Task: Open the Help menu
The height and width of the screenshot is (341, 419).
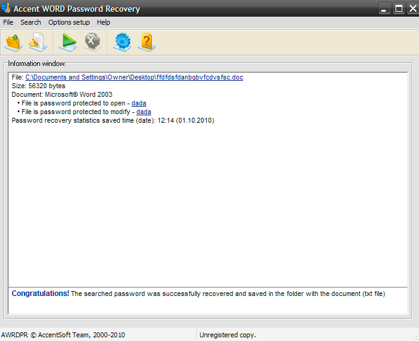Action: [104, 22]
